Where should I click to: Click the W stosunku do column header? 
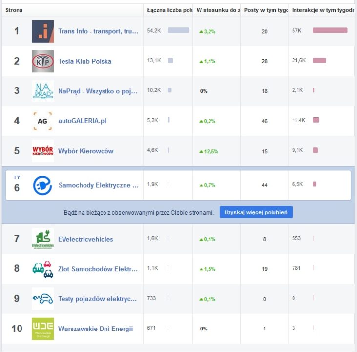point(218,10)
